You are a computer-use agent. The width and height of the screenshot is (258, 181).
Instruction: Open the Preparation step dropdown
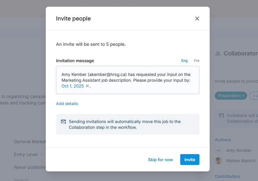click(x=230, y=95)
